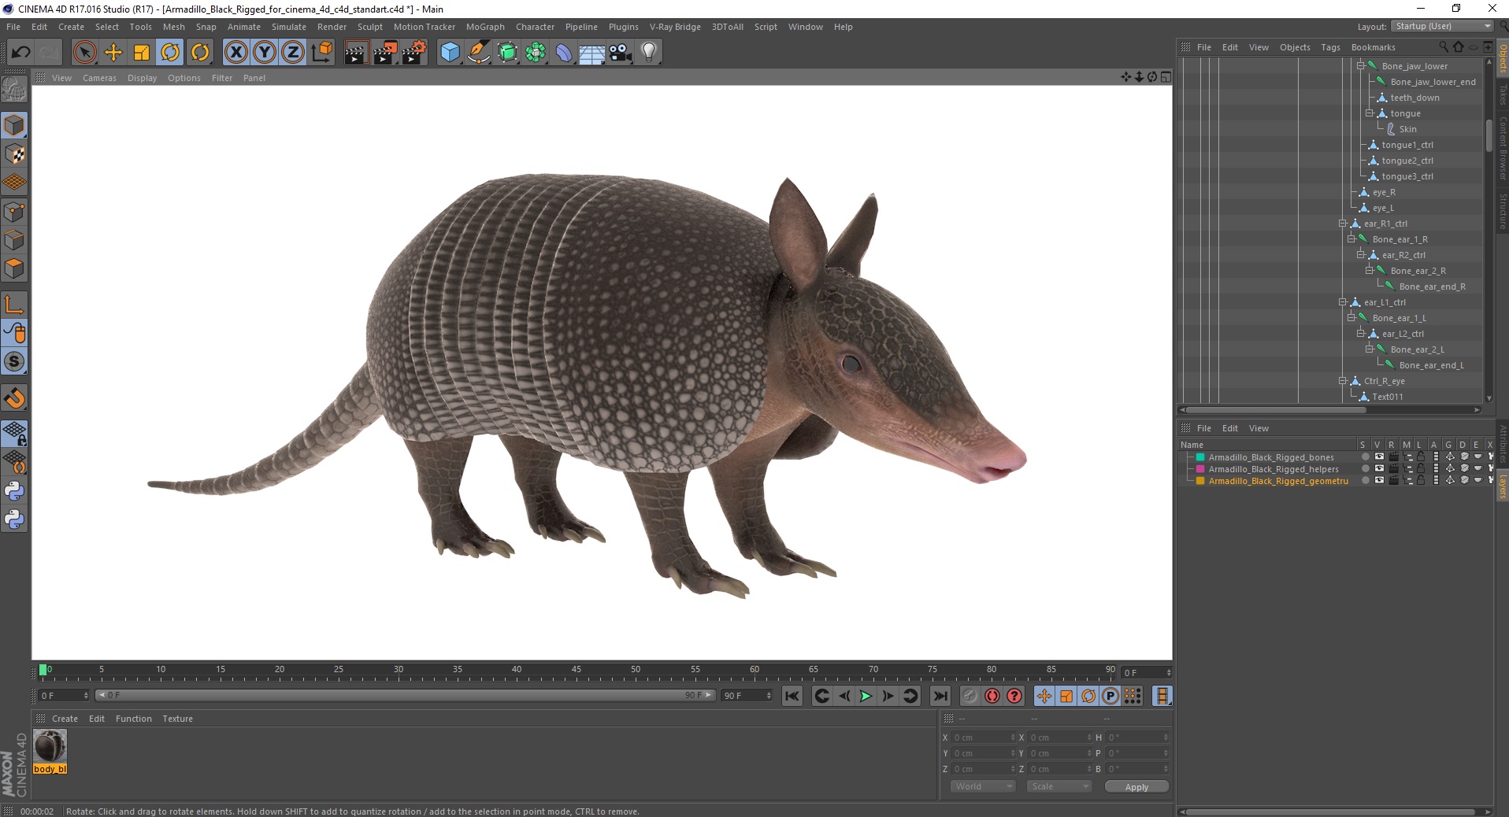Click the autokeying button
Viewport: 1509px width, 817px height.
pyautogui.click(x=992, y=696)
